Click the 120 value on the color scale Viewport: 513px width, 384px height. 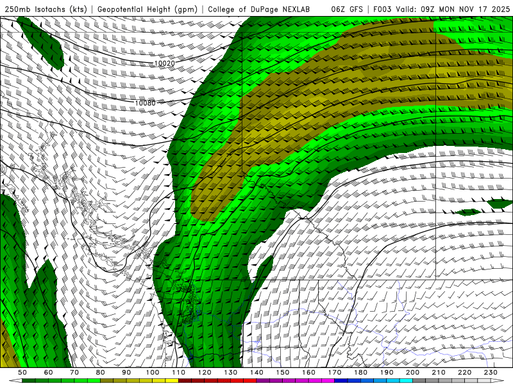click(205, 372)
